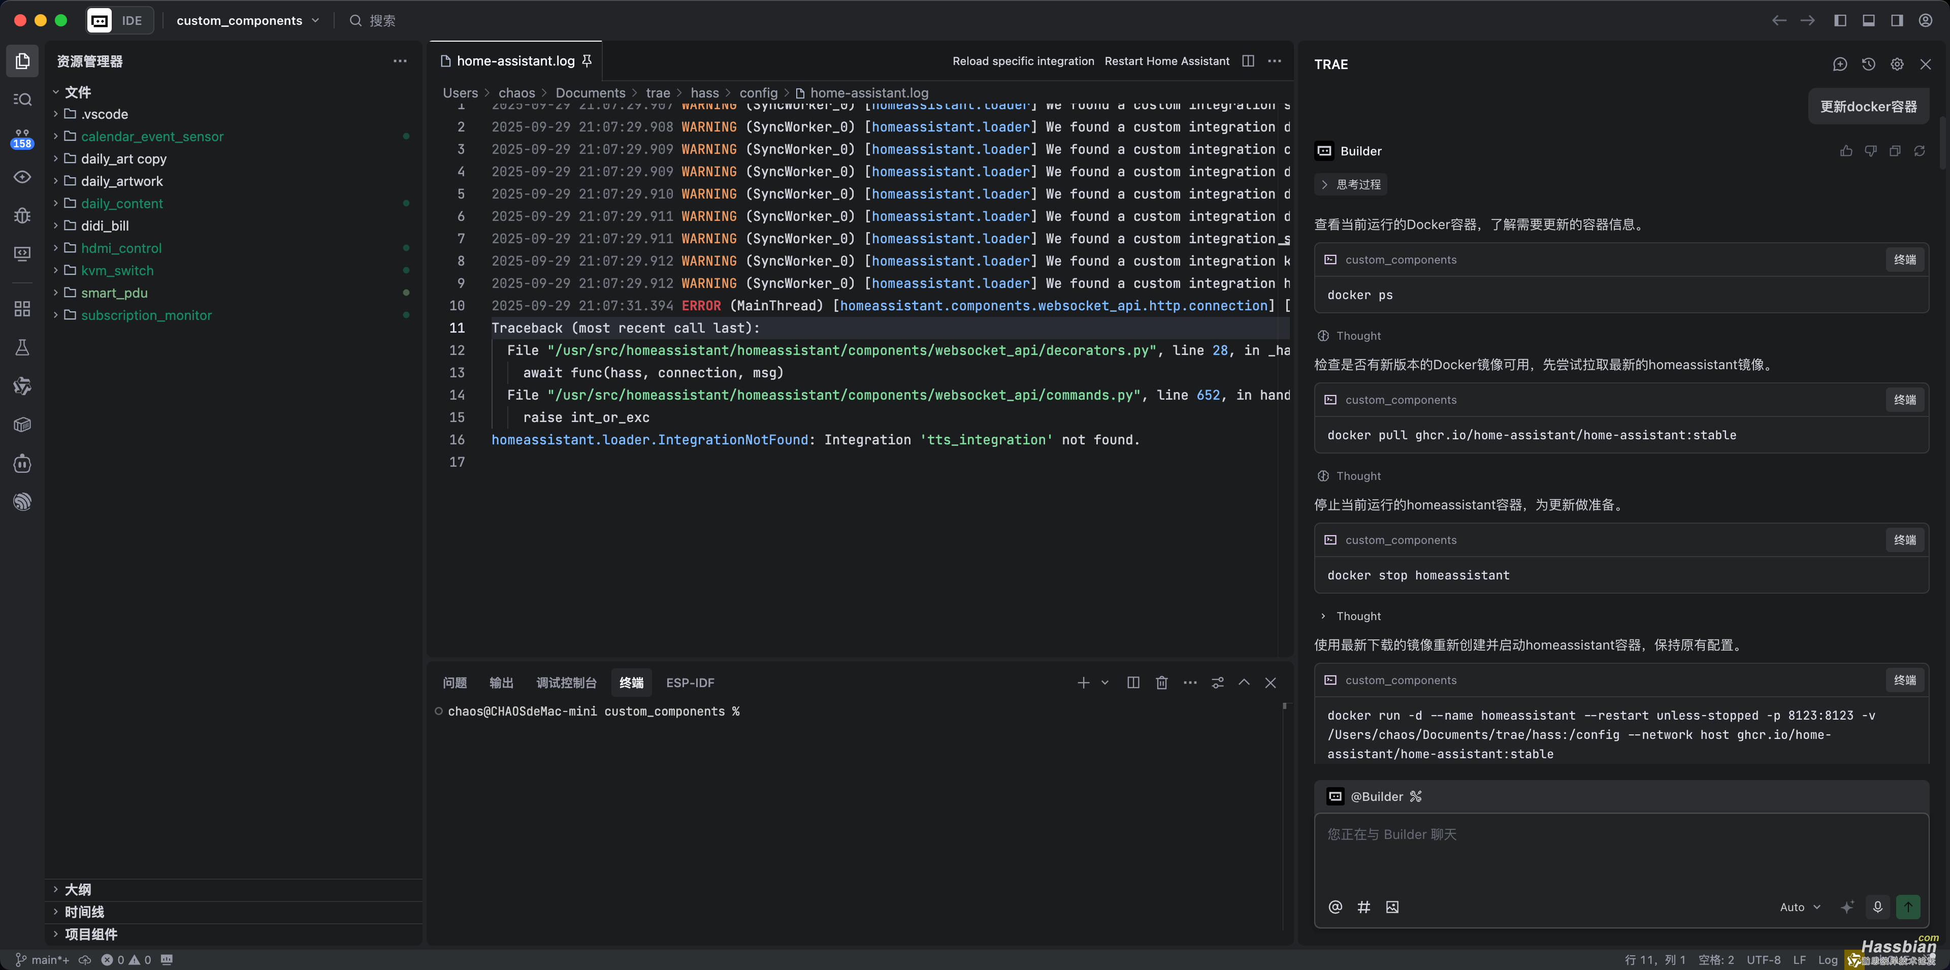Click the microphone voice input button
This screenshot has height=970, width=1950.
pyautogui.click(x=1877, y=907)
